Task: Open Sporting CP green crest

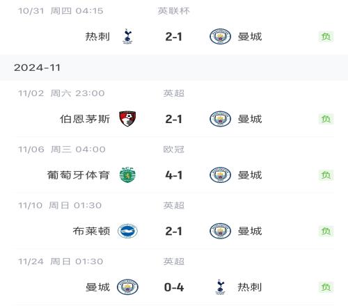Action: (x=127, y=175)
